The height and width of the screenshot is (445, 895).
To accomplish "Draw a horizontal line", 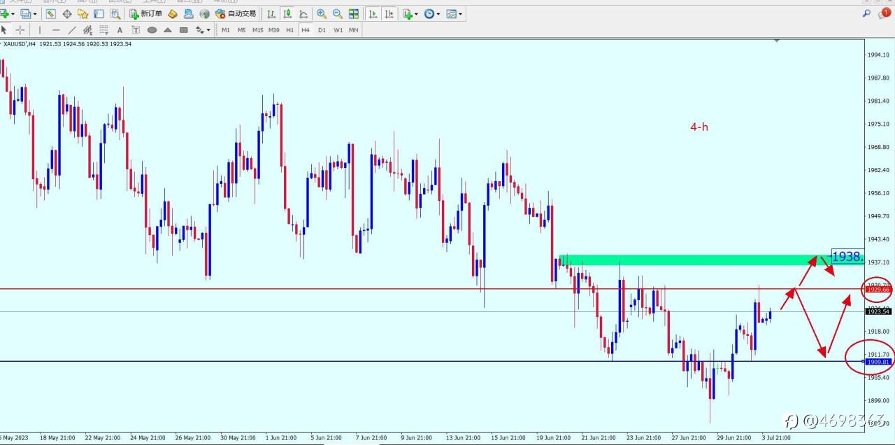I will 56,30.
